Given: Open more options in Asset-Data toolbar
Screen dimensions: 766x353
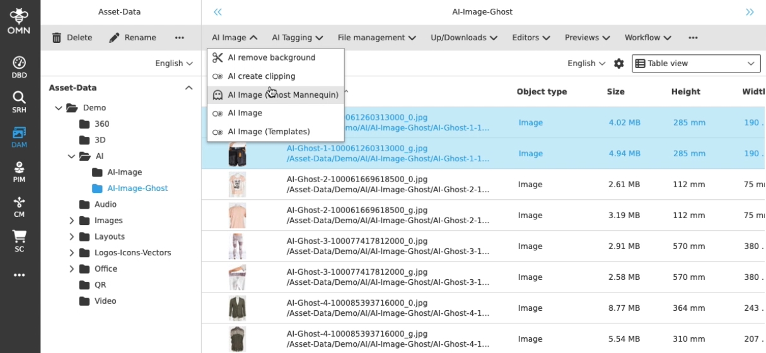Looking at the screenshot, I should 180,38.
